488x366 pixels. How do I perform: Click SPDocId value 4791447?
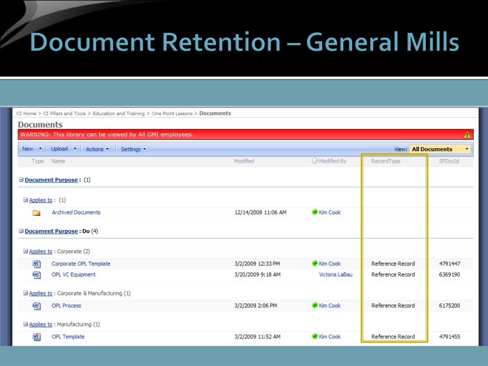(449, 264)
